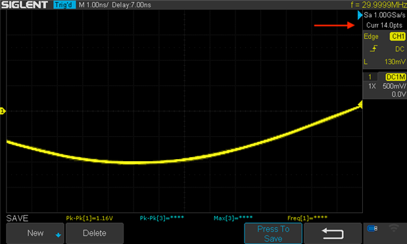Click the 1X probe attenuation value
The height and width of the screenshot is (244, 407).
tap(372, 86)
